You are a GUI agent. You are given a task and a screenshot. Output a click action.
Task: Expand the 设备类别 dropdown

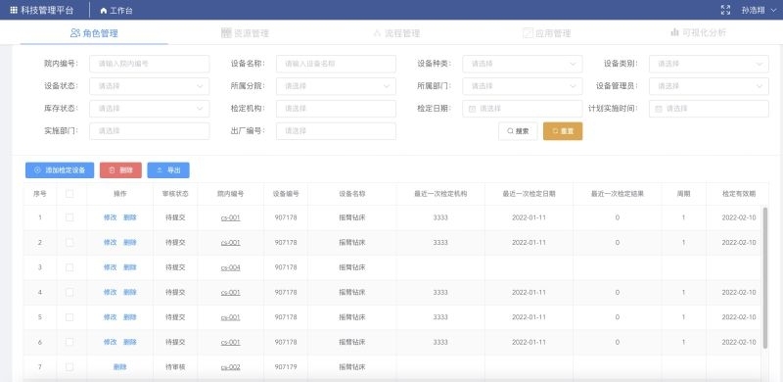tap(709, 64)
